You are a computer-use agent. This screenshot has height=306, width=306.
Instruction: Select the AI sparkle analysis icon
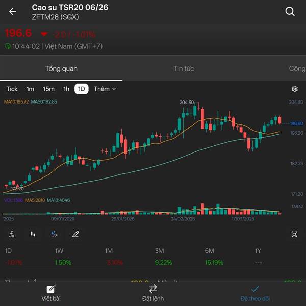click(54, 234)
